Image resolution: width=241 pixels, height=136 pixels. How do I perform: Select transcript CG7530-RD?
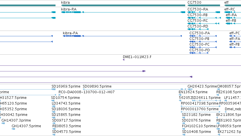click(x=198, y=29)
